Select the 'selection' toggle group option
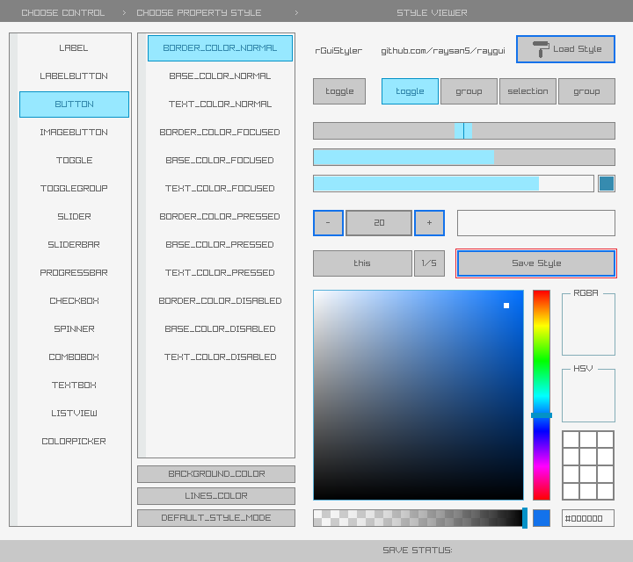This screenshot has height=562, width=633. point(527,91)
